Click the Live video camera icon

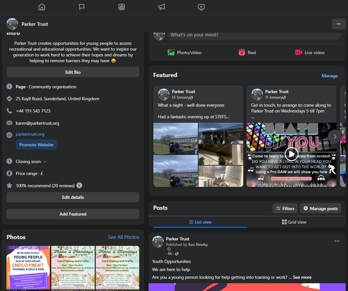(298, 53)
